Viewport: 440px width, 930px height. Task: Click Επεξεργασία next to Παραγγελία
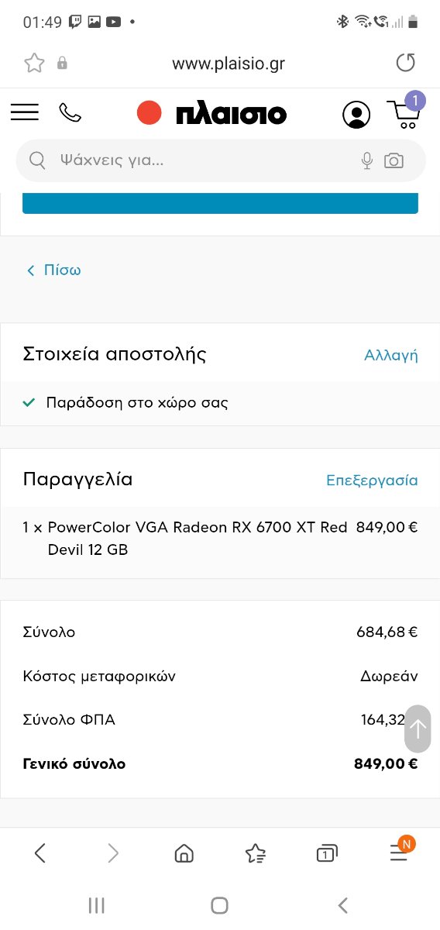372,480
